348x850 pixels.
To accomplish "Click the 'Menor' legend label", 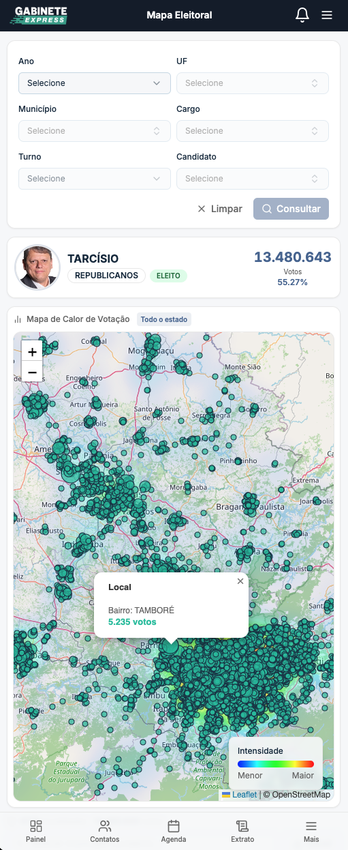I will click(x=250, y=776).
